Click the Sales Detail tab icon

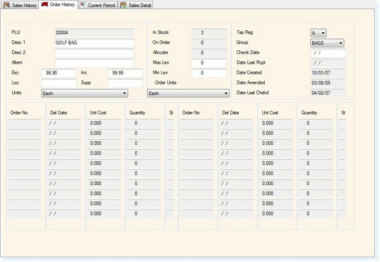(x=123, y=5)
